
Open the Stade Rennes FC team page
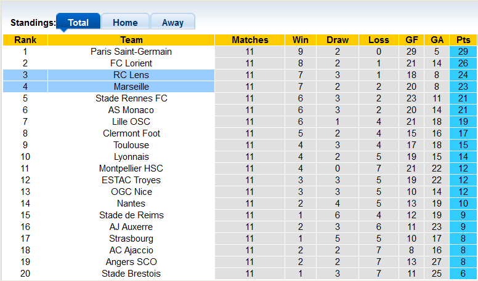pos(131,98)
